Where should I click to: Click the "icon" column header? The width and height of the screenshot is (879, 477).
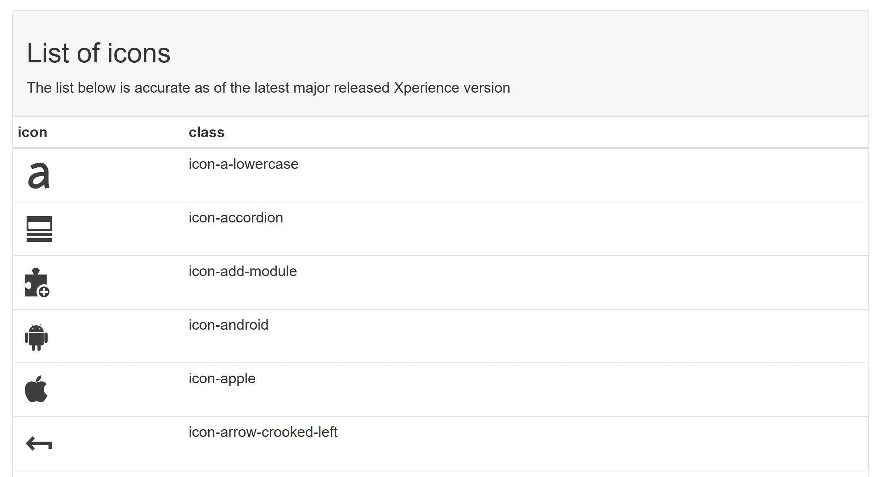tap(32, 132)
